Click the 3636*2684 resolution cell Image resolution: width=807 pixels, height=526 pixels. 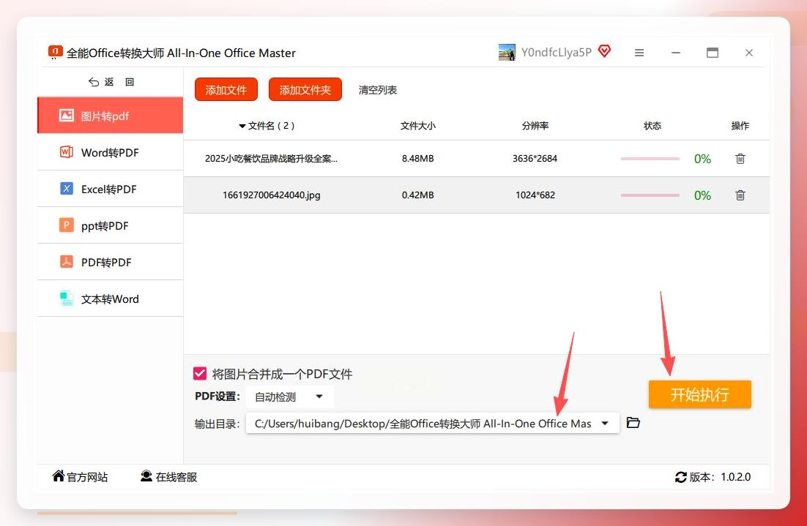535,158
